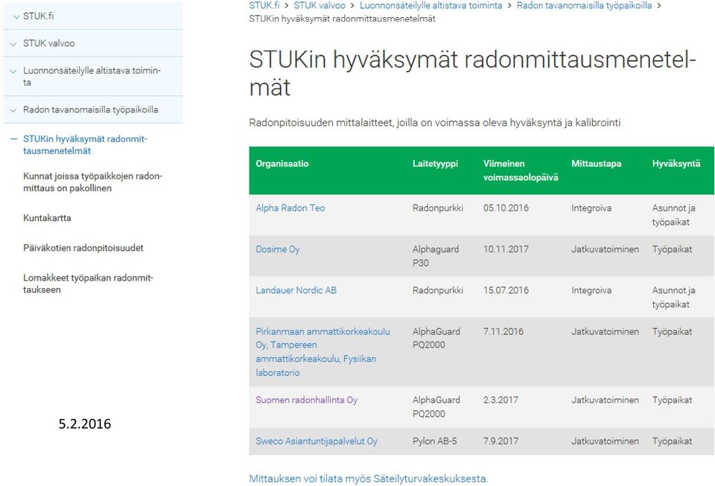This screenshot has height=486, width=715.
Task: Click the current-page breadcrumb text STUKin hyväksymät radonmittausmenetelmät
Action: [342, 19]
